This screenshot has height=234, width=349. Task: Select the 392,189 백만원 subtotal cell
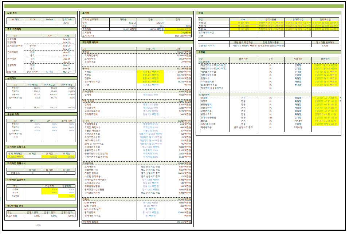click(x=178, y=69)
